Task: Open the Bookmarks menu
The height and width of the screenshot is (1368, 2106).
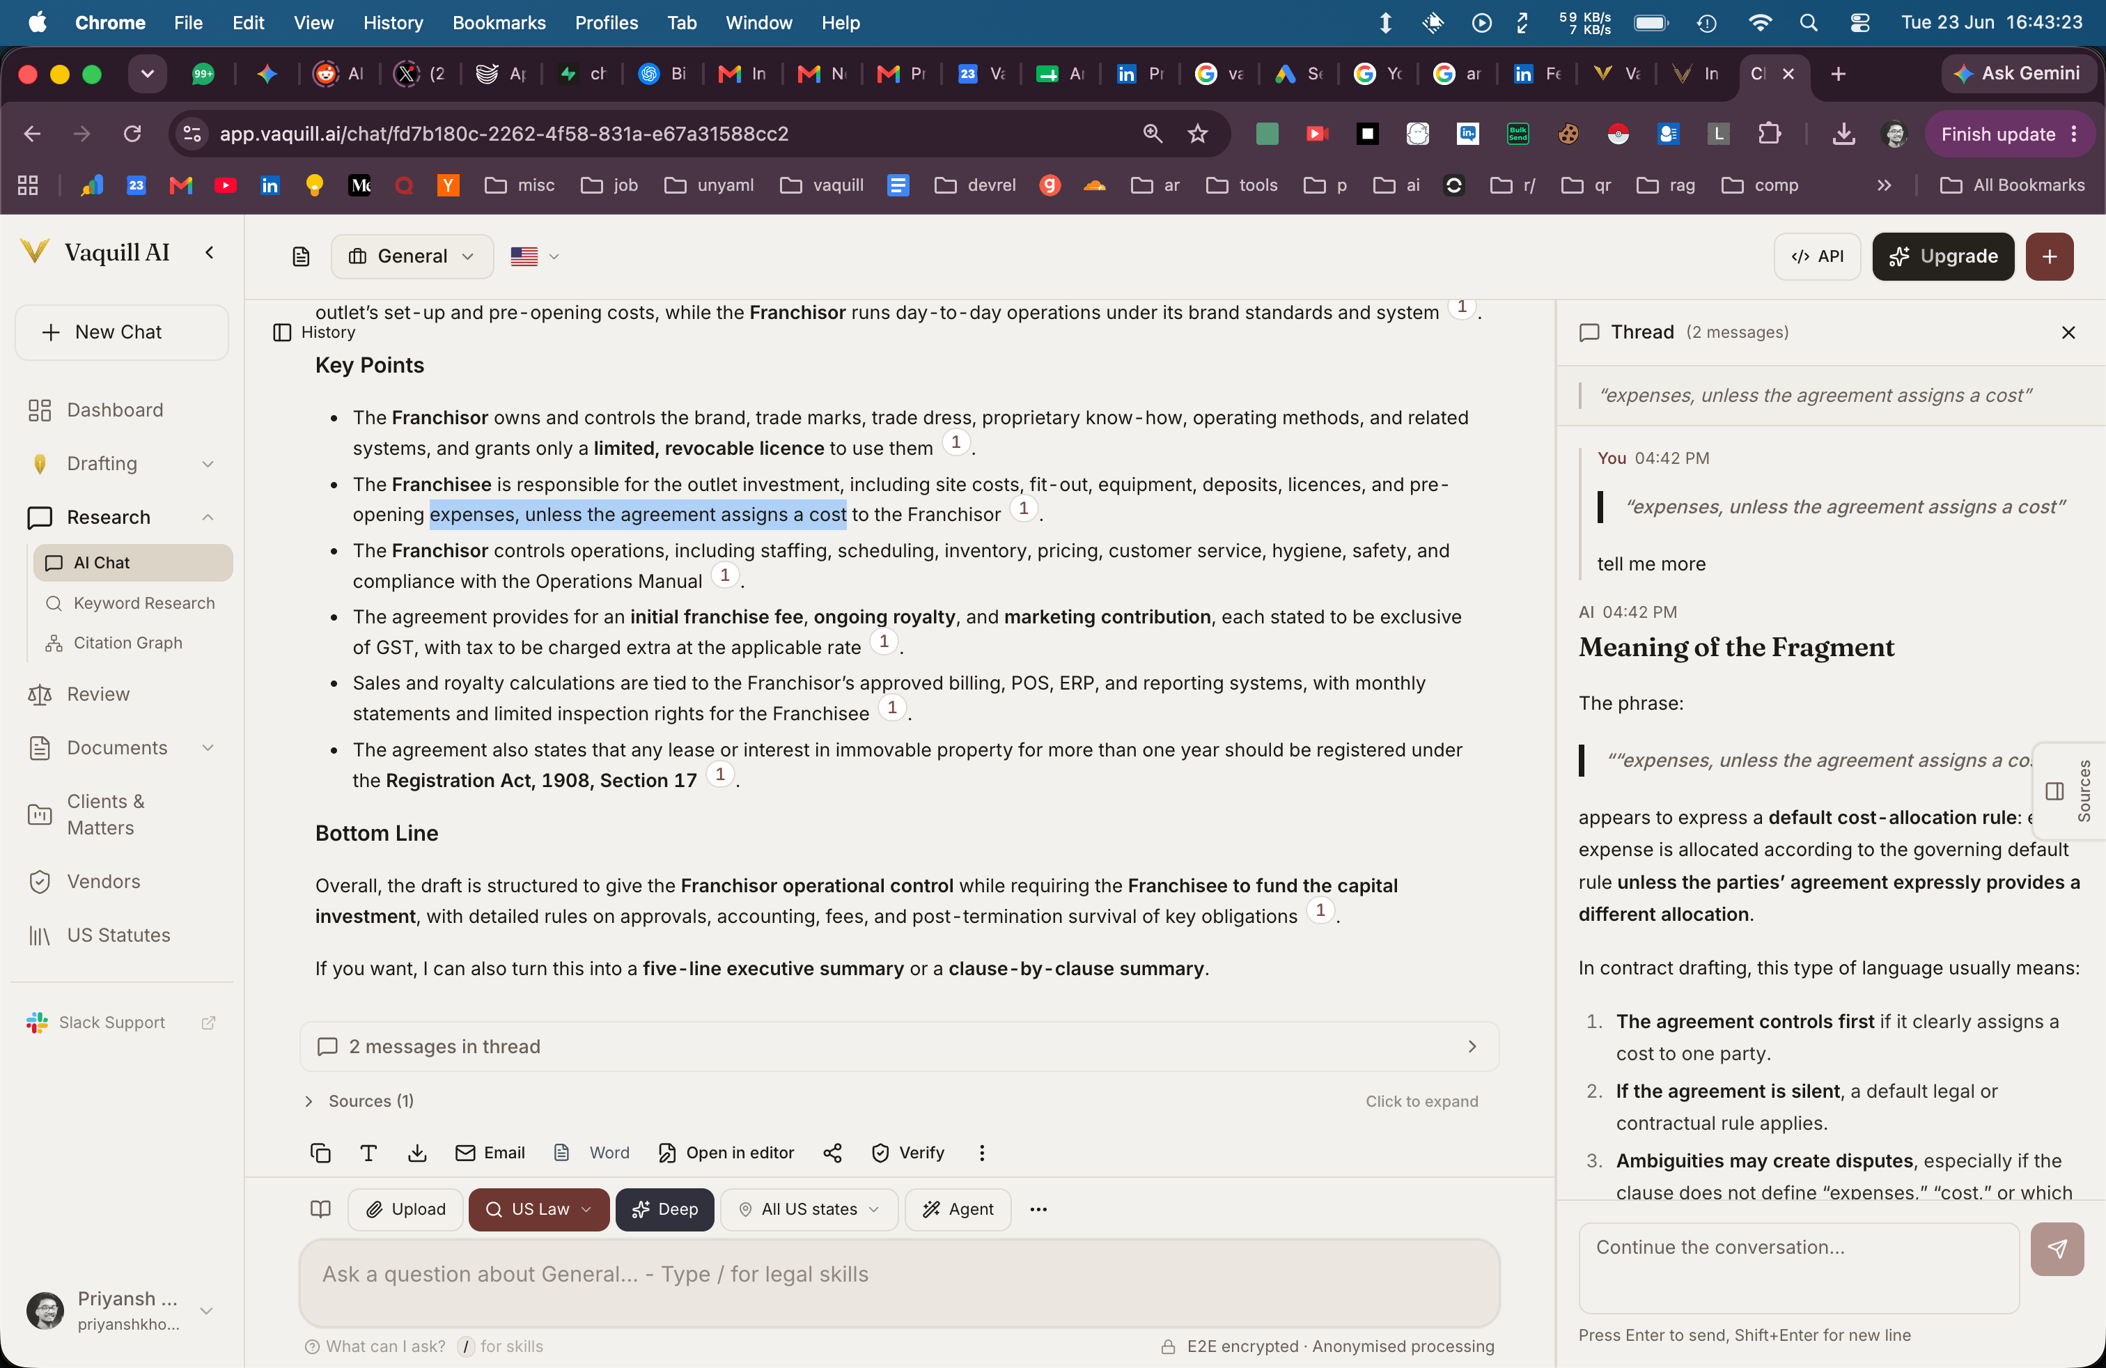Action: tap(499, 23)
